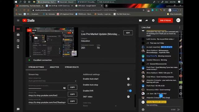This screenshot has height=112, width=199.
Task: Jump to newest chat with blue down arrow
Action: pos(161,96)
